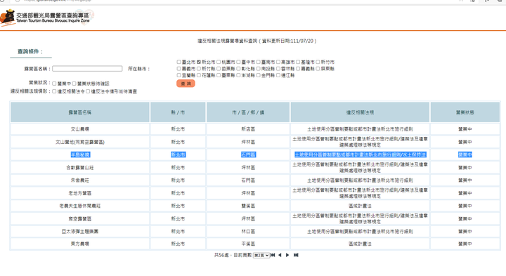Select the 合歡露營山莊 name cell

click(80, 168)
